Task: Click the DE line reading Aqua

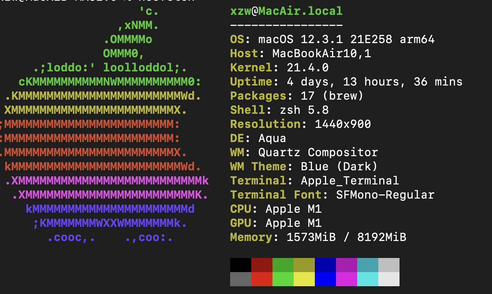Action: click(x=258, y=138)
